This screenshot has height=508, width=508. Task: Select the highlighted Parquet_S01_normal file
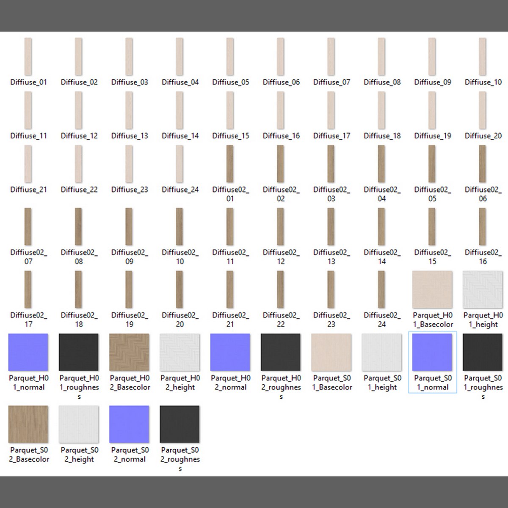(x=432, y=352)
